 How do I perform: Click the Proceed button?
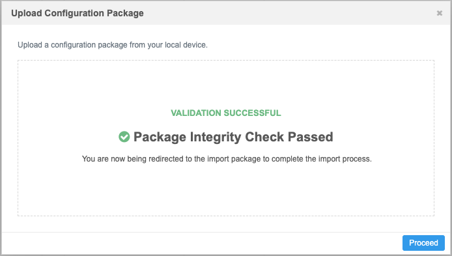pyautogui.click(x=423, y=243)
